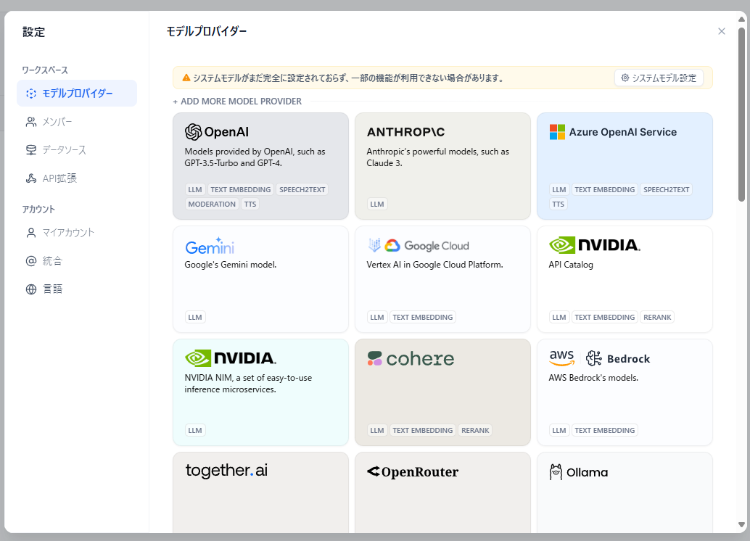This screenshot has width=750, height=541.
Task: Click the Ollama llama icon
Action: (556, 472)
